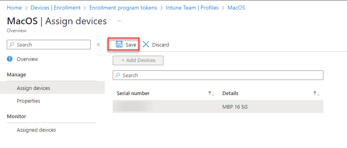
Task: Open Devices | Enrollment breadcrumb
Action: tap(56, 8)
